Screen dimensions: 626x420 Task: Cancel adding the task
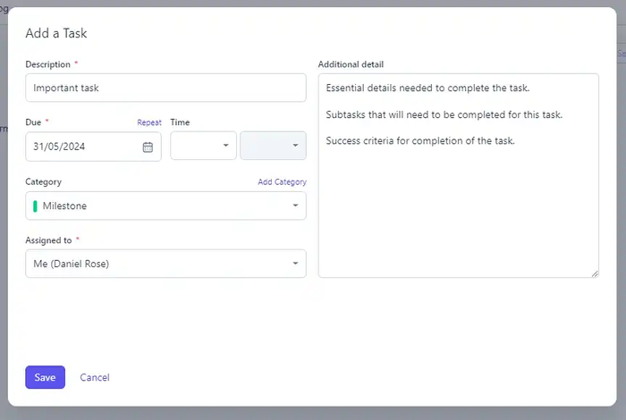click(x=95, y=377)
